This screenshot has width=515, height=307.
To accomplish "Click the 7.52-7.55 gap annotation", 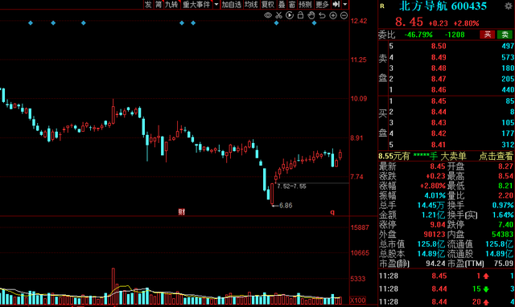I will [x=291, y=186].
